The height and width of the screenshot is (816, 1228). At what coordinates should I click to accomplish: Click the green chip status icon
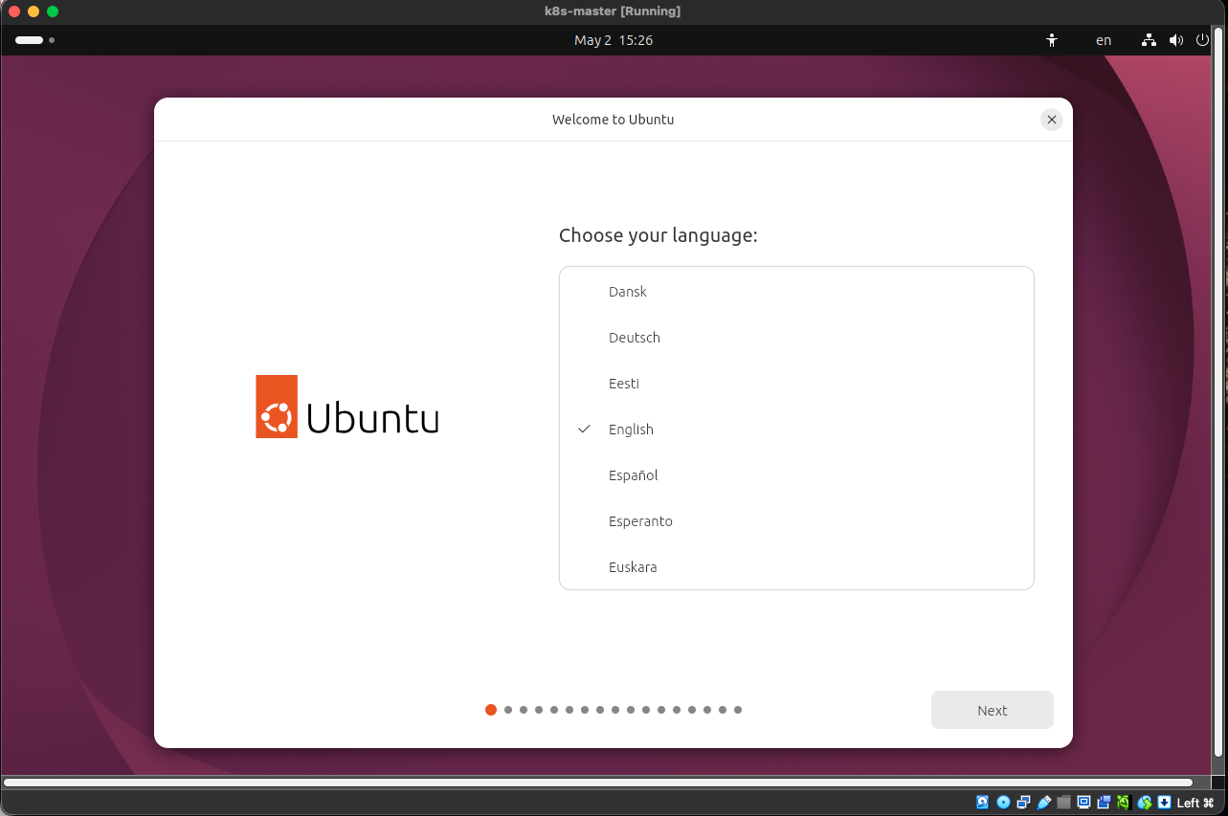tap(1124, 803)
